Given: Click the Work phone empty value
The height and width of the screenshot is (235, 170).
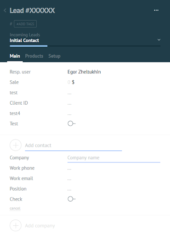Looking at the screenshot, I should [69, 168].
